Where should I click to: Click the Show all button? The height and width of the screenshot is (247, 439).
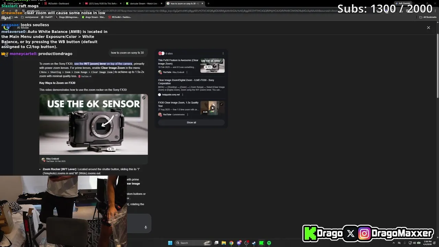point(191,122)
